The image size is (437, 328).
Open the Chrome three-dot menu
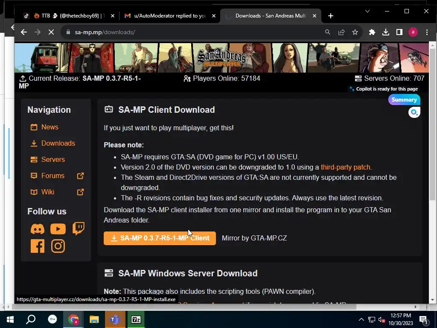[x=427, y=32]
